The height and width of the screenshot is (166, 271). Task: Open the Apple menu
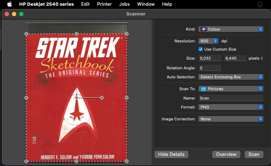(x=9, y=4)
